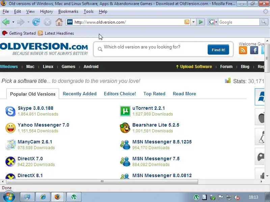
Task: Click the Yahoo Messenger smiley icon
Action: coord(10,128)
